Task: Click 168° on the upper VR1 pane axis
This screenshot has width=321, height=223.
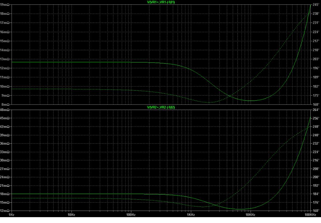Action: tap(316, 104)
